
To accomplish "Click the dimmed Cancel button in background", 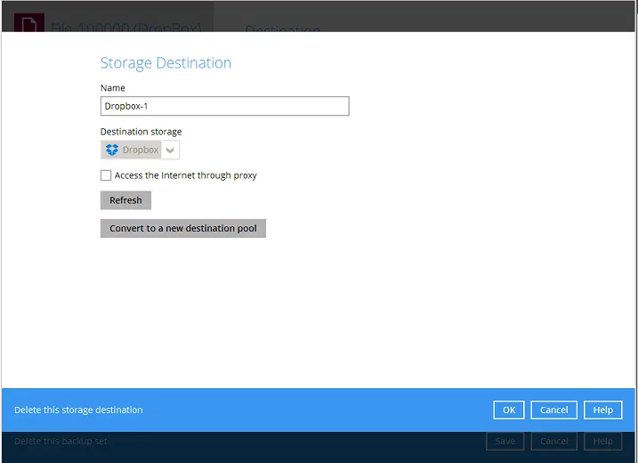I will tap(553, 441).
